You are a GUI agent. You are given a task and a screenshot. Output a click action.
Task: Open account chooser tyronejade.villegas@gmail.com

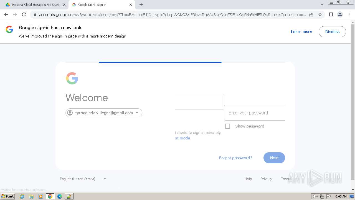[104, 113]
